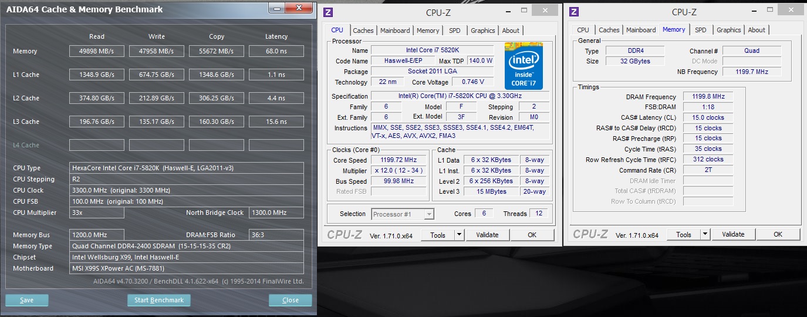Click Tools button in CPU-Z CPU window
The image size is (807, 317).
tap(438, 235)
